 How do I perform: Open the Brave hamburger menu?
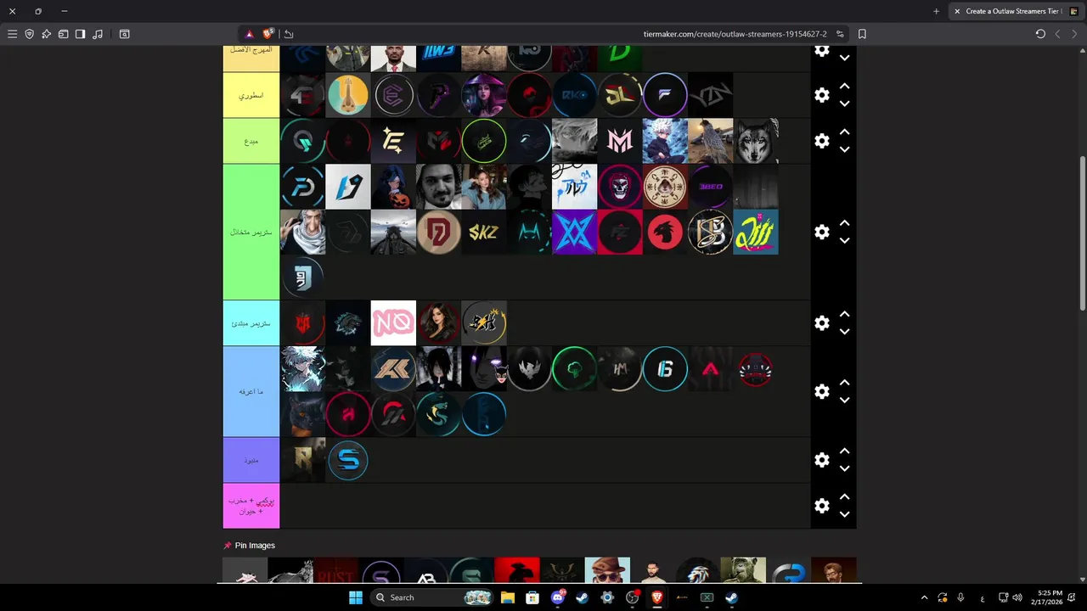point(12,34)
